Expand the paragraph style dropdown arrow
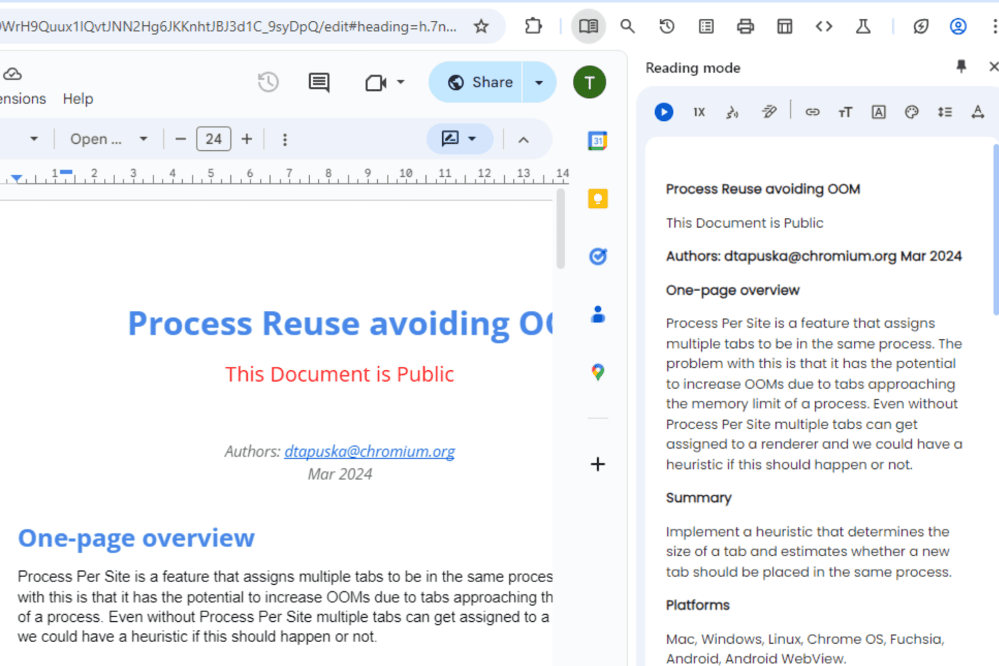This screenshot has width=999, height=666. click(34, 139)
